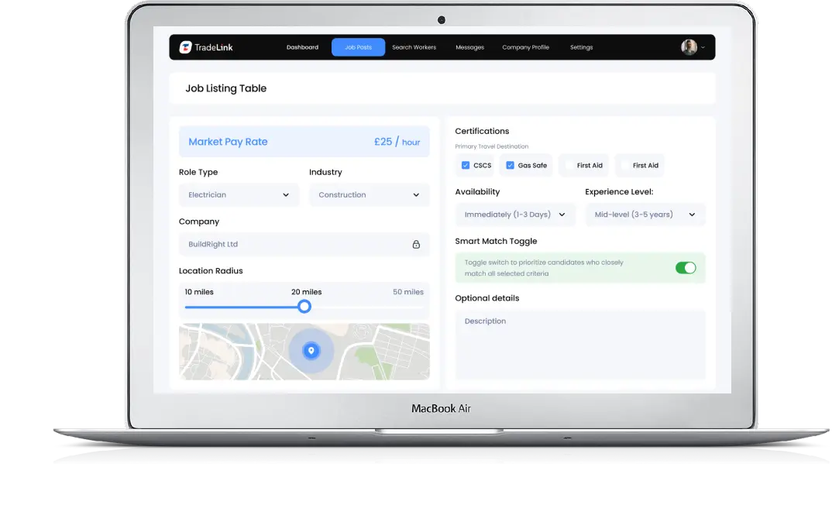Image resolution: width=832 pixels, height=529 pixels.
Task: Click the TradeLink logo icon
Action: click(185, 47)
